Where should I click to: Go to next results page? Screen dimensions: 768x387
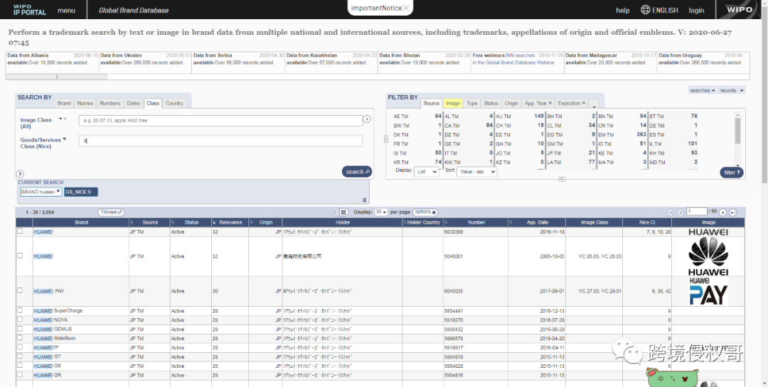723,212
